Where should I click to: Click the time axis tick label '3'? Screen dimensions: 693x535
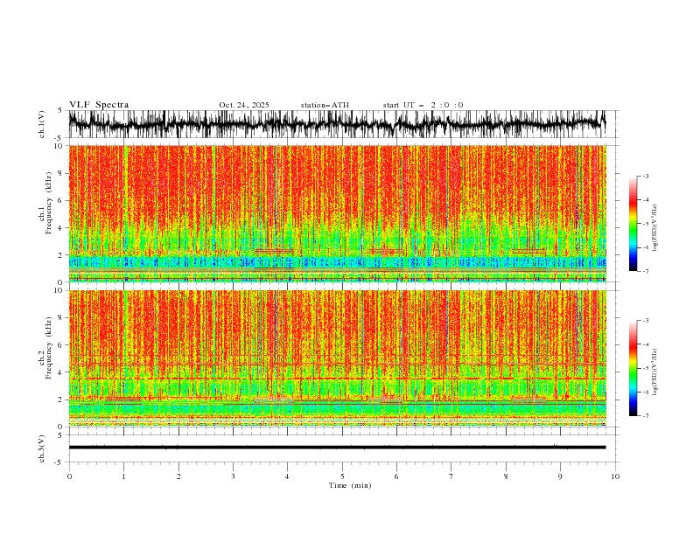pyautogui.click(x=233, y=476)
